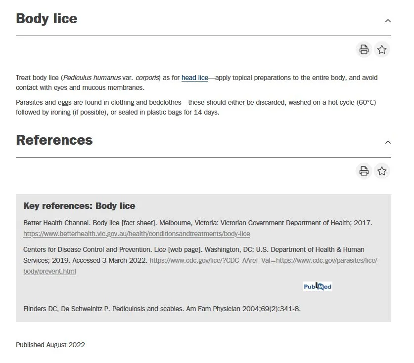Image resolution: width=414 pixels, height=363 pixels.
Task: Star the References section as favourite
Action: (382, 171)
